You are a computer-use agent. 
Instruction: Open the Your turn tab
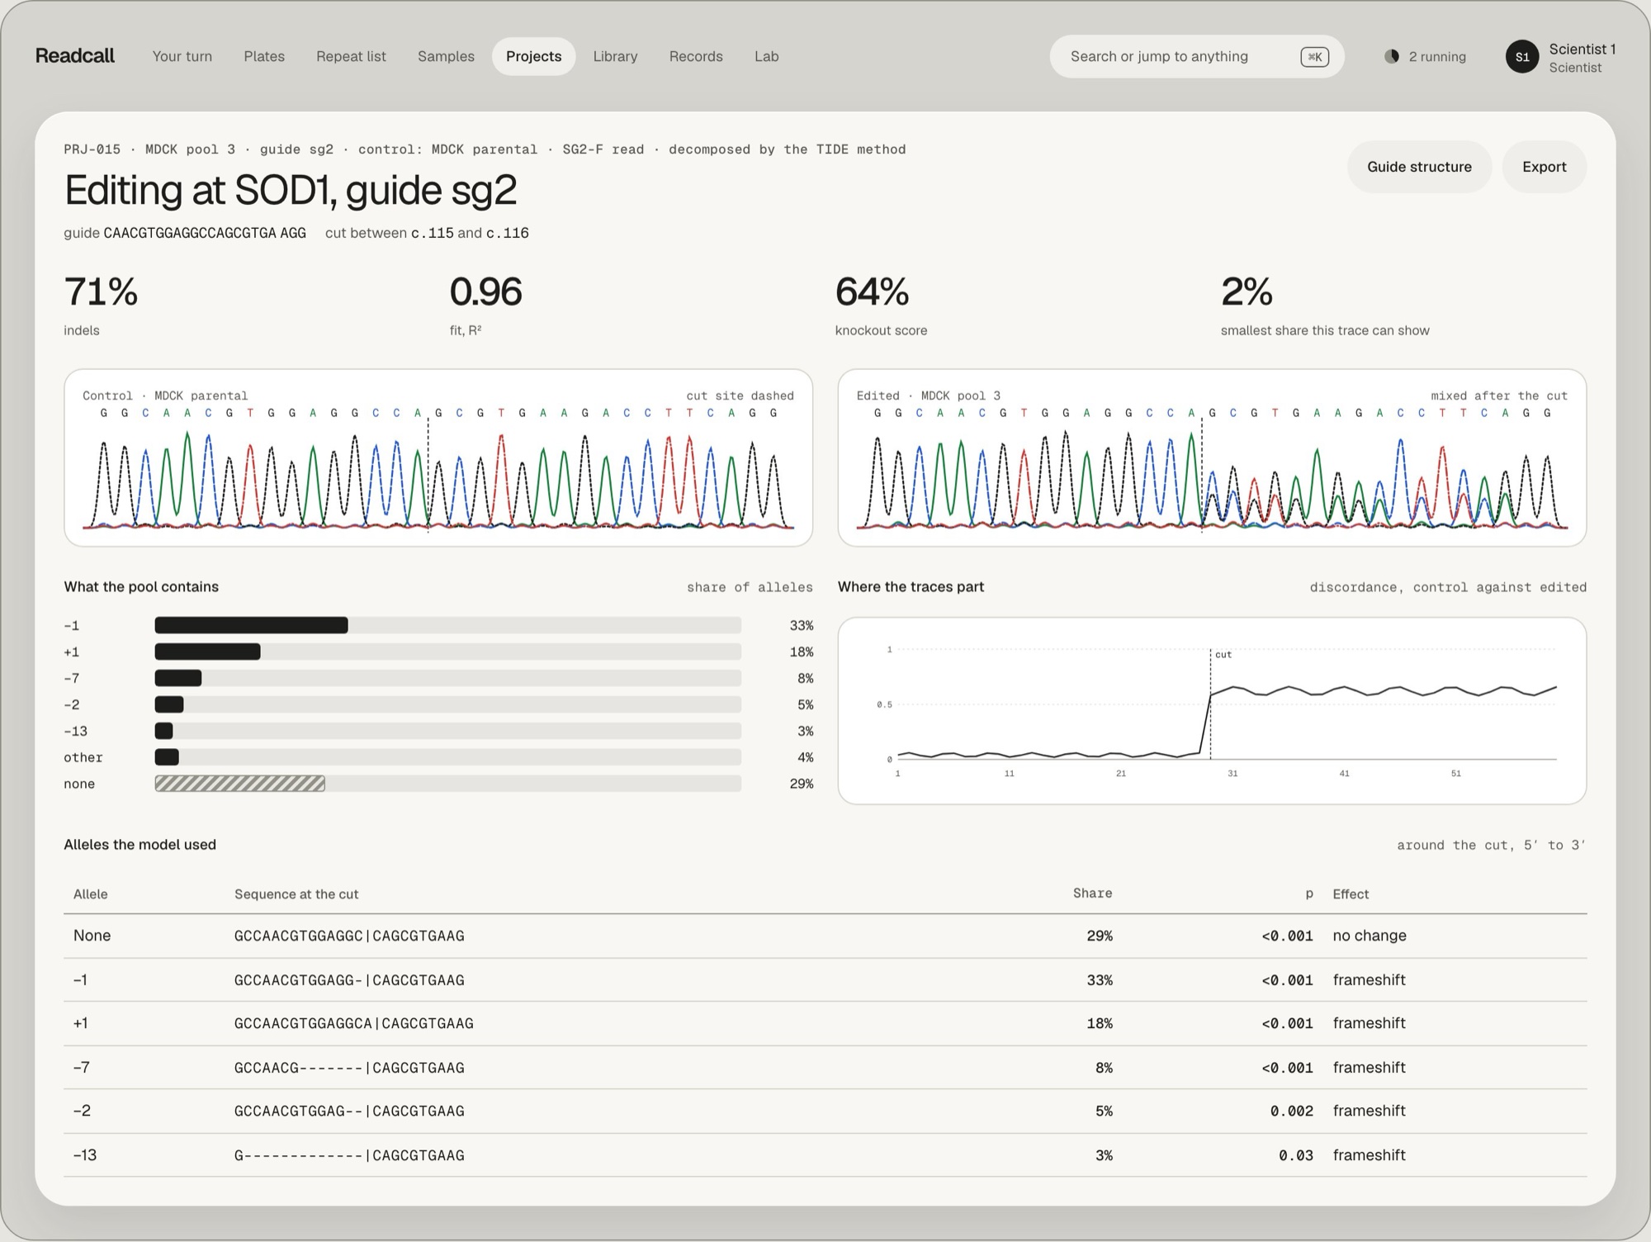click(182, 56)
